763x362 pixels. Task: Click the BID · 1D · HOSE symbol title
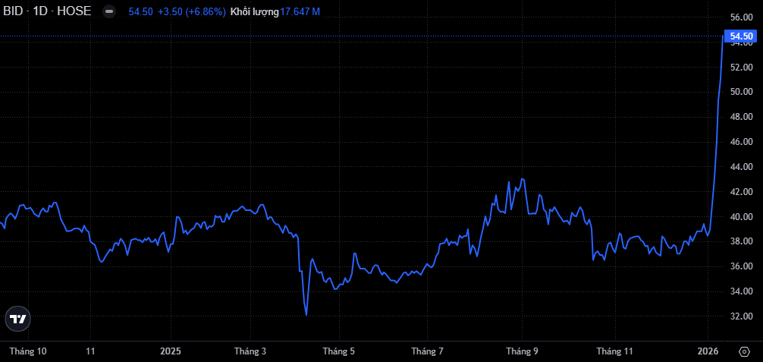[47, 11]
